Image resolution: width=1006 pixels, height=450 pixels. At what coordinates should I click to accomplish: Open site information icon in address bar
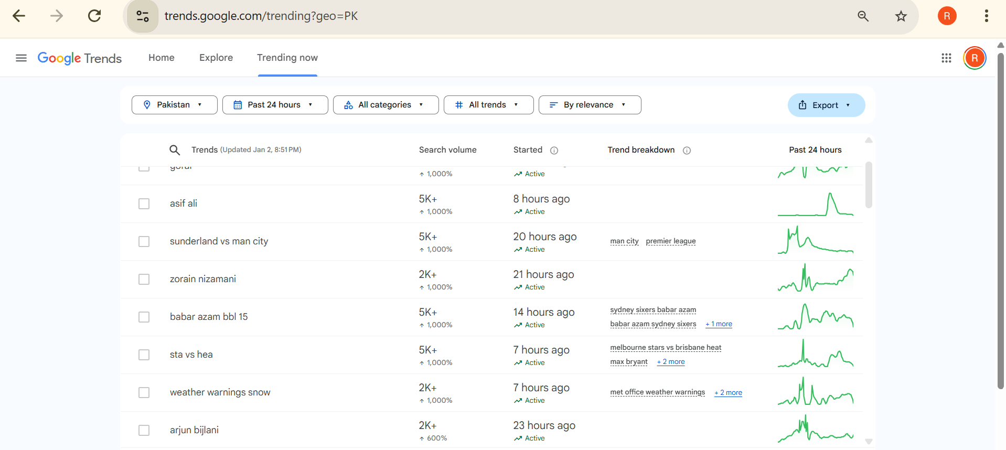point(143,16)
